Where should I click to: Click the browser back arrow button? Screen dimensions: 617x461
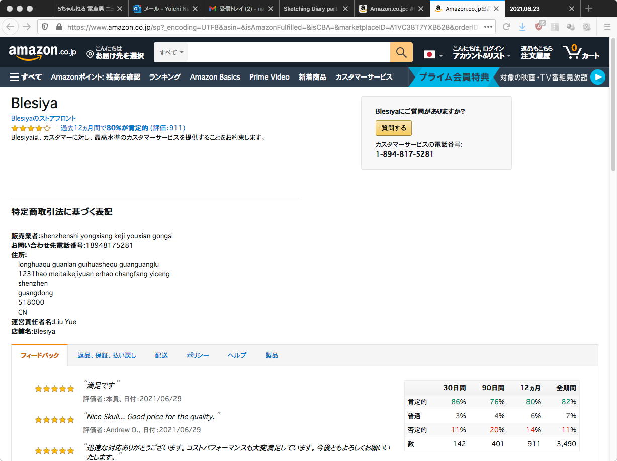click(10, 27)
